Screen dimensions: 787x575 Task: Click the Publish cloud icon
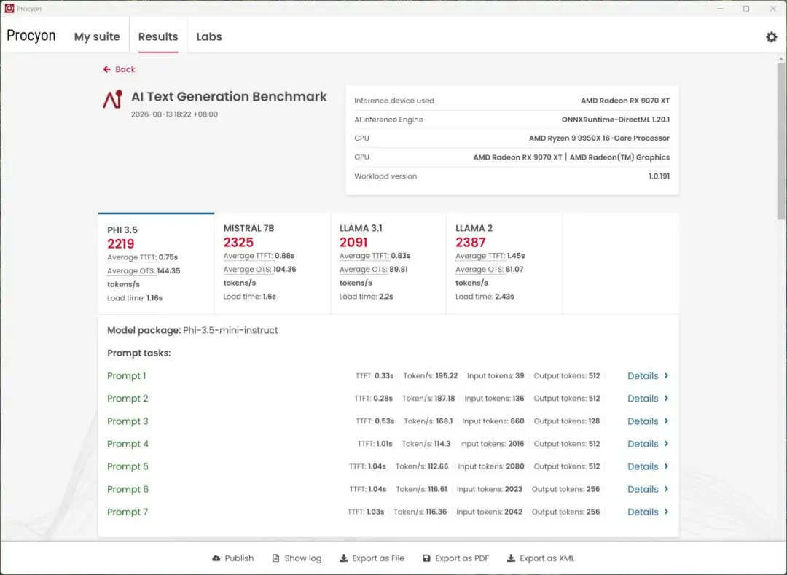pyautogui.click(x=216, y=558)
